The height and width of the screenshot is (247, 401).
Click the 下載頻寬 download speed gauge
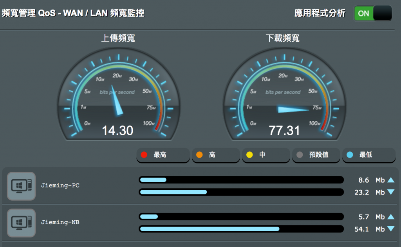point(284,94)
